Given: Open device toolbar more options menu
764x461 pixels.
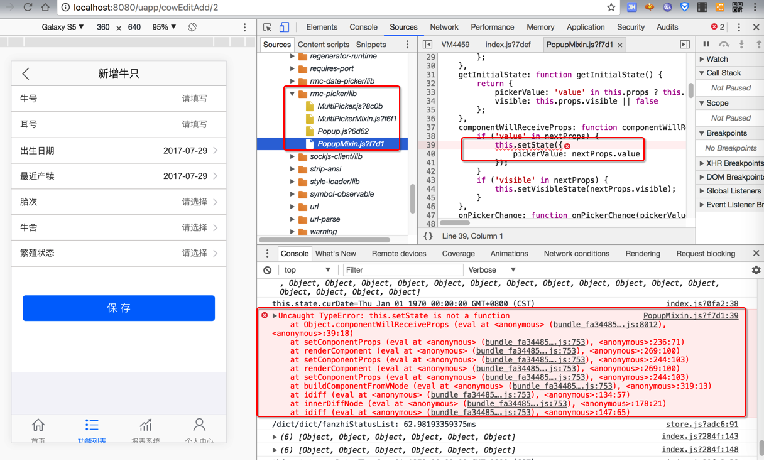Looking at the screenshot, I should tap(245, 28).
